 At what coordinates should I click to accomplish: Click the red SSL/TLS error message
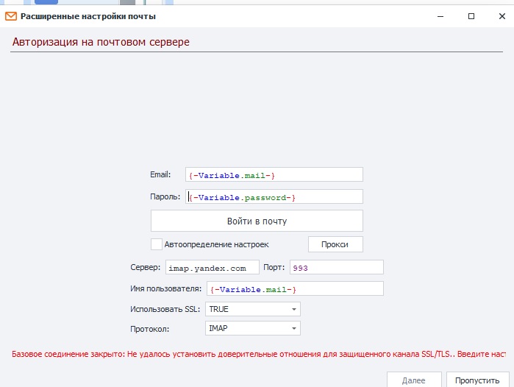click(x=259, y=354)
